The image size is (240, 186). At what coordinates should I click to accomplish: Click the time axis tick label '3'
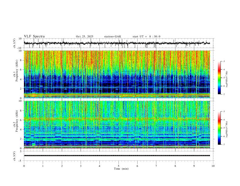tap(81, 166)
